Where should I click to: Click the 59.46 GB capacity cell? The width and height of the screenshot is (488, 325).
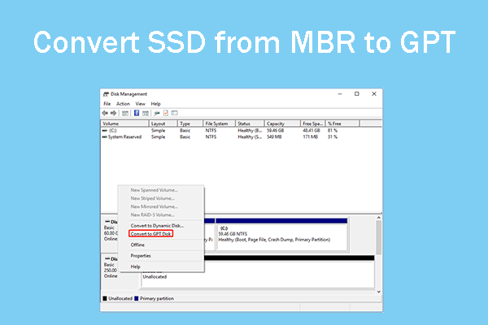click(x=275, y=131)
